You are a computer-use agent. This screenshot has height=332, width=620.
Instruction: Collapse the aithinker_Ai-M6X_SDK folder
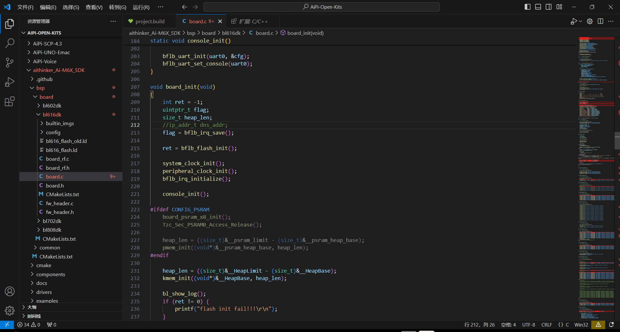[29, 70]
